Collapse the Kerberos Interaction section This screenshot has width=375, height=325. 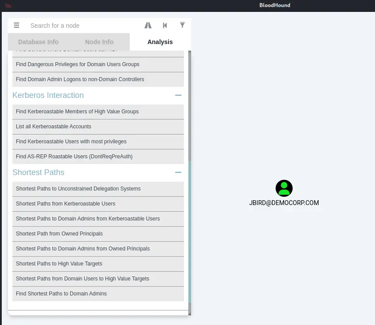coord(178,95)
